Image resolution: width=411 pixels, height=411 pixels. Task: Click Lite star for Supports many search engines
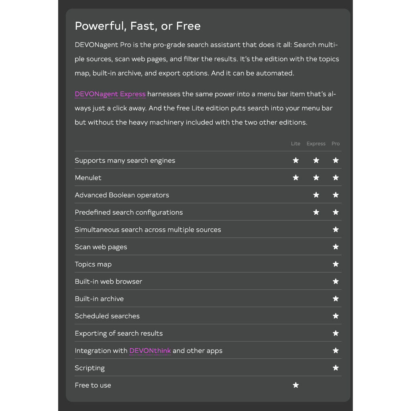click(x=296, y=161)
